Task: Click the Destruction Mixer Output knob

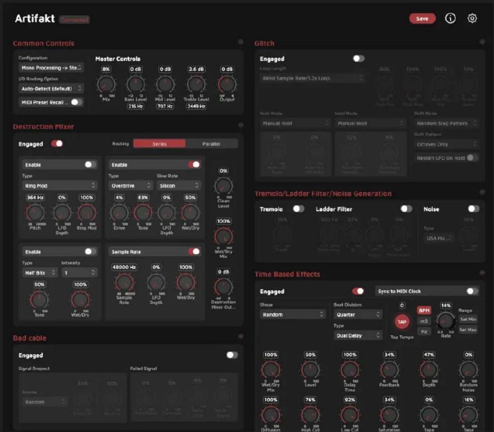Action: (223, 287)
